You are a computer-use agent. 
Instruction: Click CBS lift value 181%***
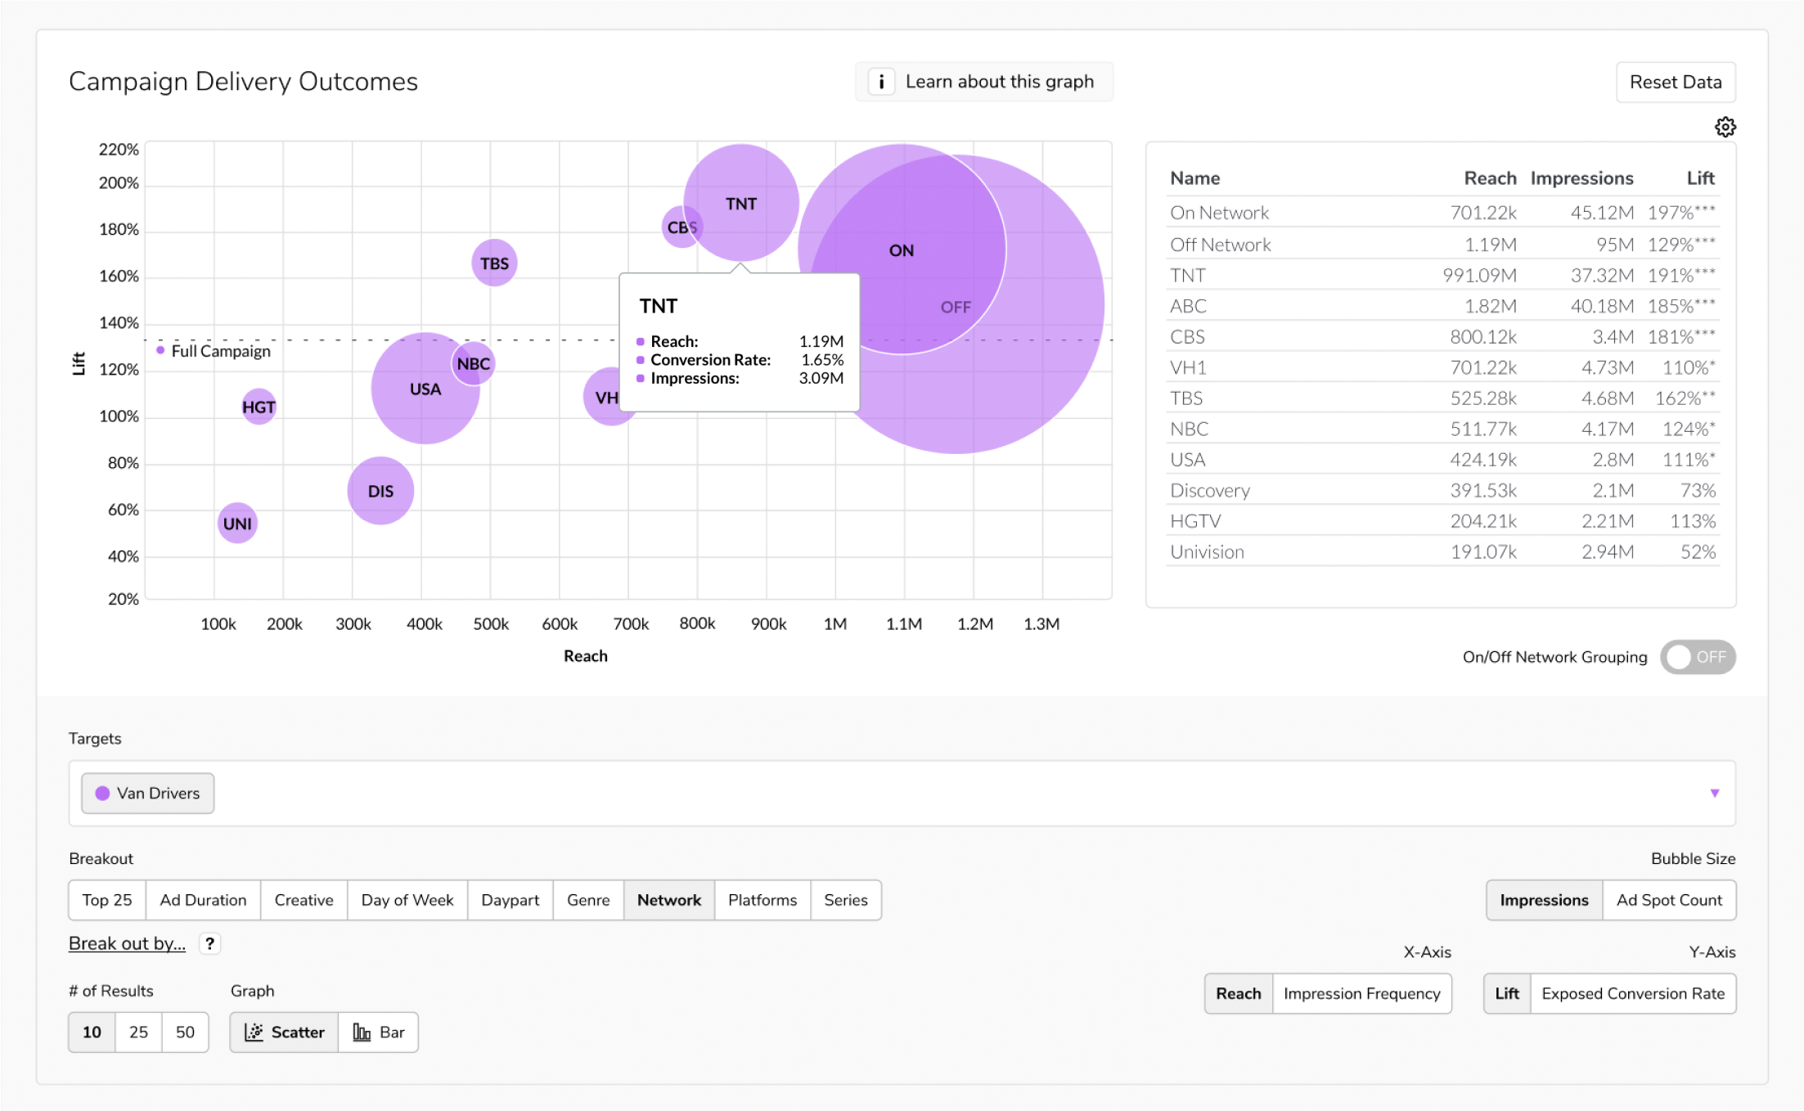1681,336
